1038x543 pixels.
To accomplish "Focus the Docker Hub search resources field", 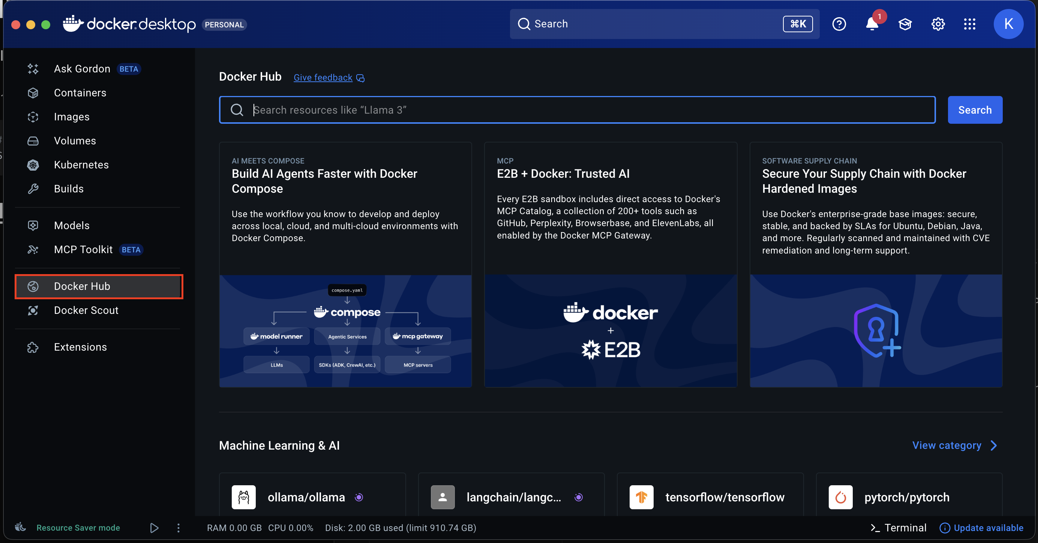I will pos(576,110).
